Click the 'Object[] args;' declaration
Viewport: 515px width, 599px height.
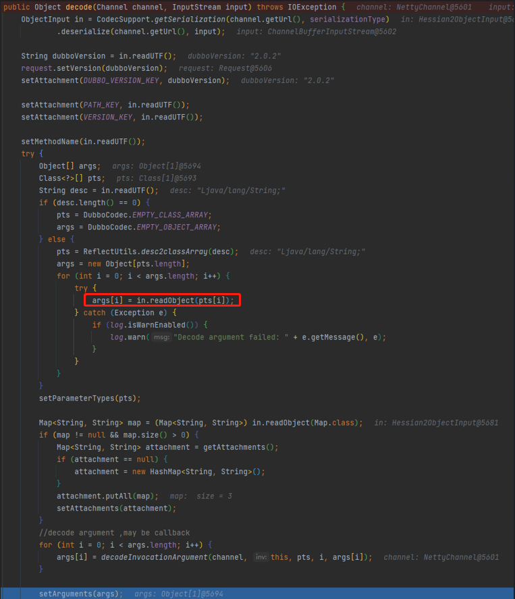(x=70, y=166)
